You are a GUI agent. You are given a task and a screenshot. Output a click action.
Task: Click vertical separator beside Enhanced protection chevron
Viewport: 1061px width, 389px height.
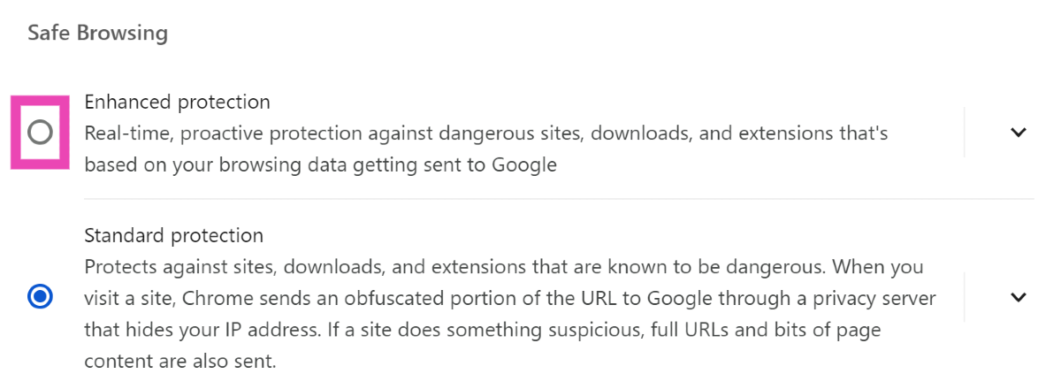pos(964,133)
